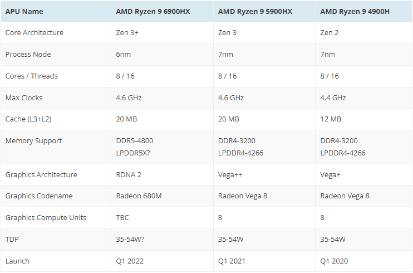Select the AMD Ryzen 9 5900HX column header
Viewport: 413px width, 273px height.
[x=255, y=11]
